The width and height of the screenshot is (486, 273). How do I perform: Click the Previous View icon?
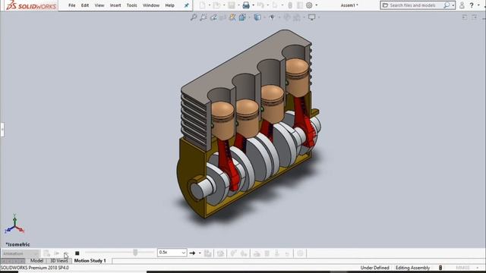[213, 17]
